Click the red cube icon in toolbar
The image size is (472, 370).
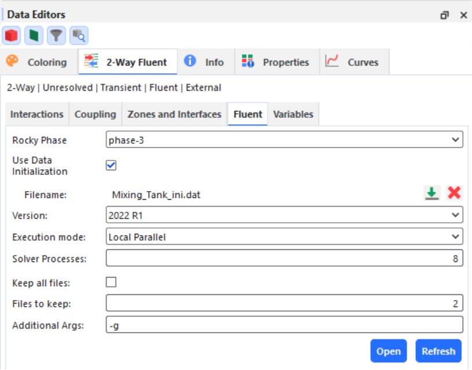(x=12, y=35)
